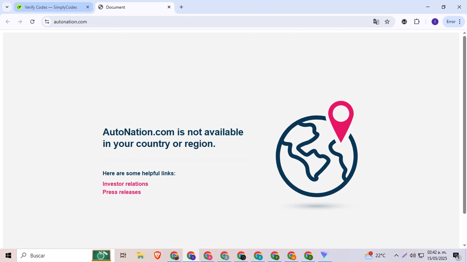
Task: Launch File Explorer from taskbar
Action: [x=140, y=255]
